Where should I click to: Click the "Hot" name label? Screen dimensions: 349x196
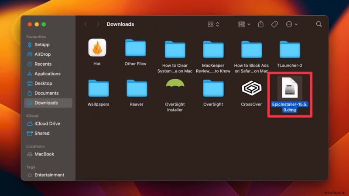[97, 64]
